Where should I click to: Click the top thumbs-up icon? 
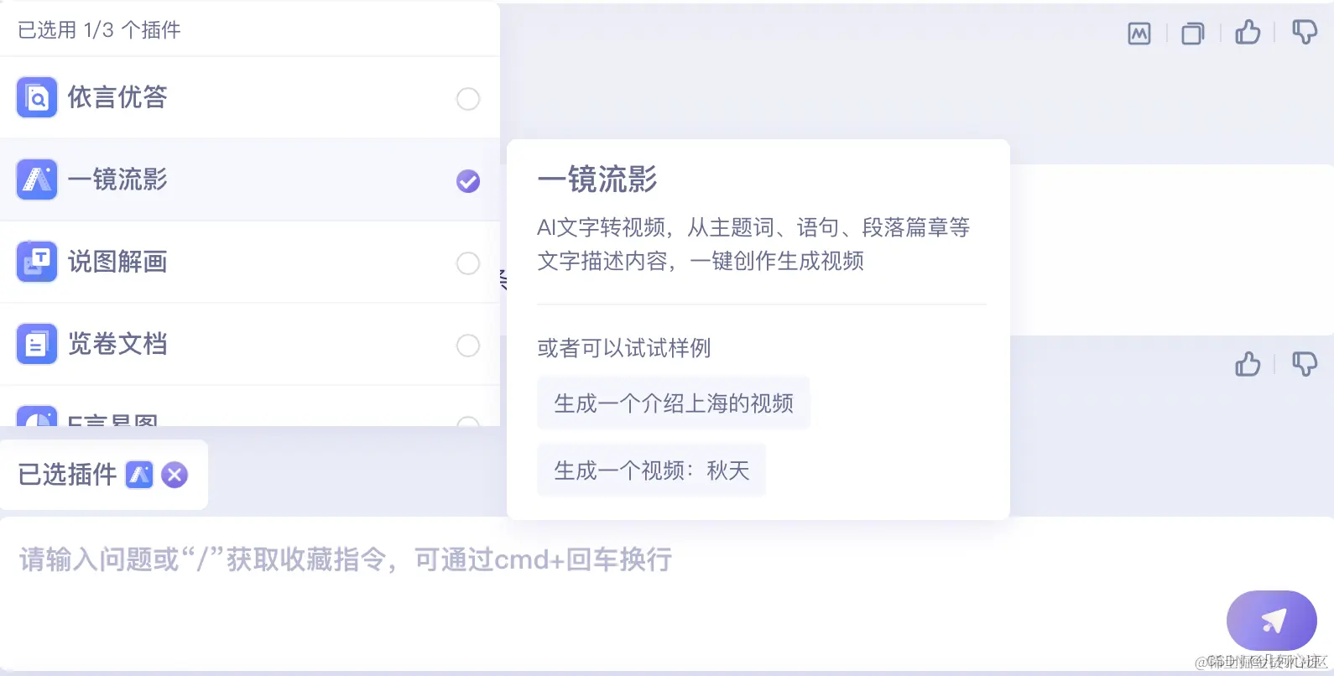click(1248, 33)
